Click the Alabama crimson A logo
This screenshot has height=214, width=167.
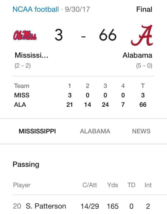pyautogui.click(x=142, y=35)
